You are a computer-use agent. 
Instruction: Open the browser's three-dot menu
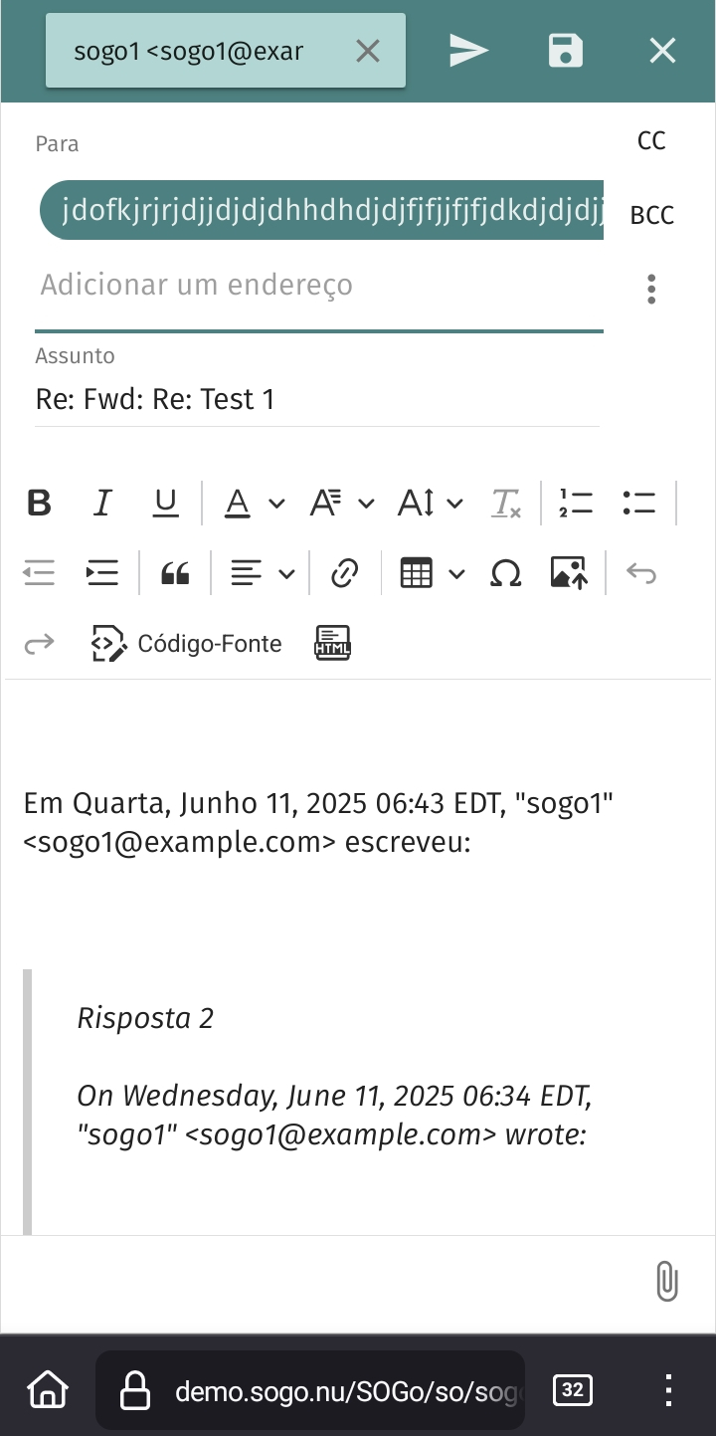pyautogui.click(x=668, y=1389)
